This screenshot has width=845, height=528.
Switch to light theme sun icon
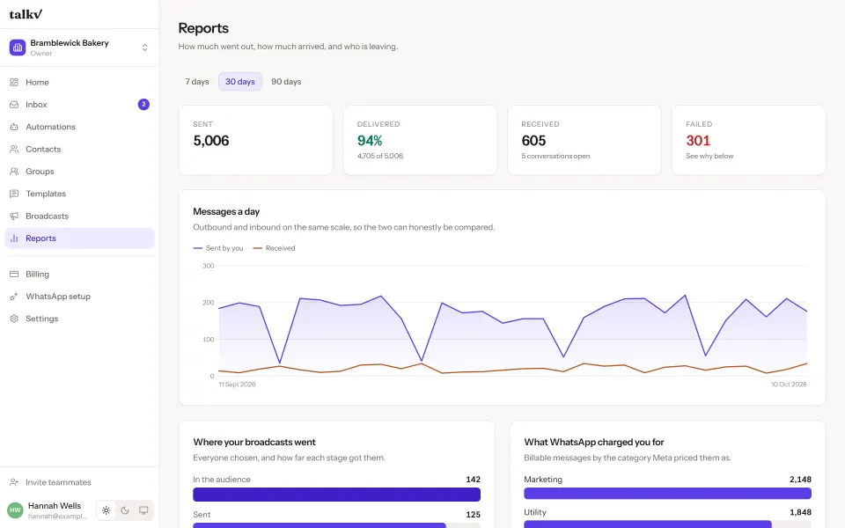pos(107,510)
